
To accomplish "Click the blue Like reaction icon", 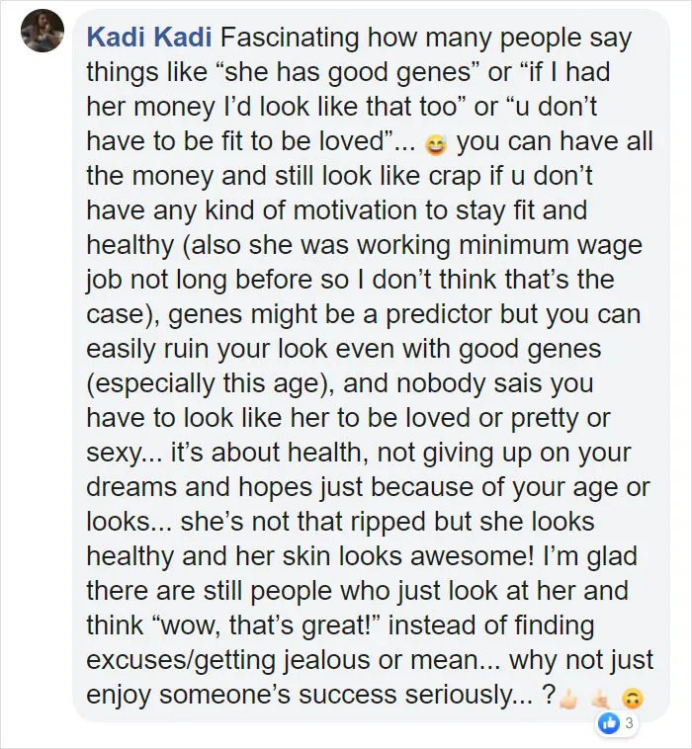I will coord(609,722).
